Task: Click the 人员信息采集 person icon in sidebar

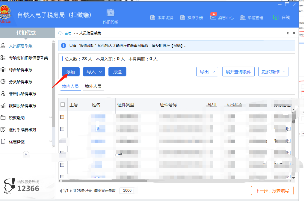Action: coord(3,46)
